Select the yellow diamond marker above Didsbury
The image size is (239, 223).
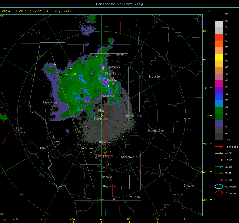(x=101, y=116)
